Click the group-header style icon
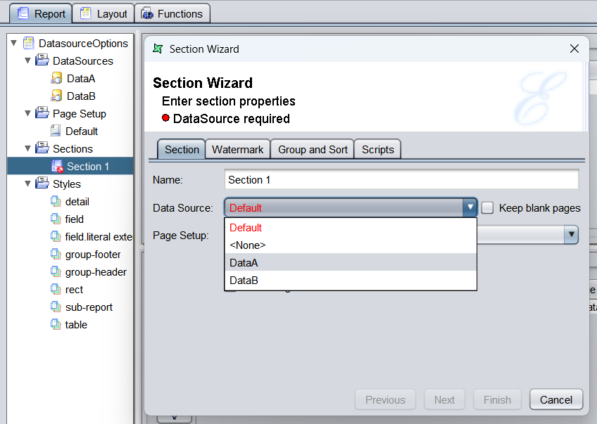The width and height of the screenshot is (597, 424). [x=56, y=272]
